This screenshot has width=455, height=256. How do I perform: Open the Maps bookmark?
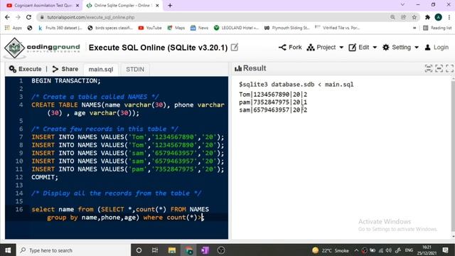click(176, 28)
